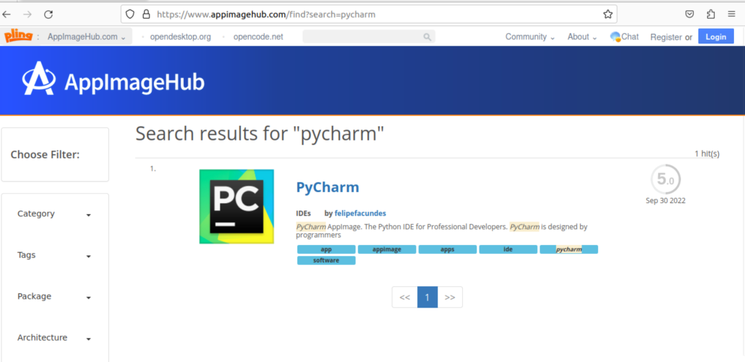The height and width of the screenshot is (362, 745).
Task: Click the padlock site security icon
Action: click(146, 14)
